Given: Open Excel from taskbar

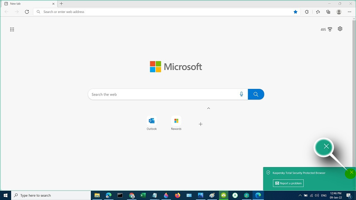Looking at the screenshot, I should (143, 195).
